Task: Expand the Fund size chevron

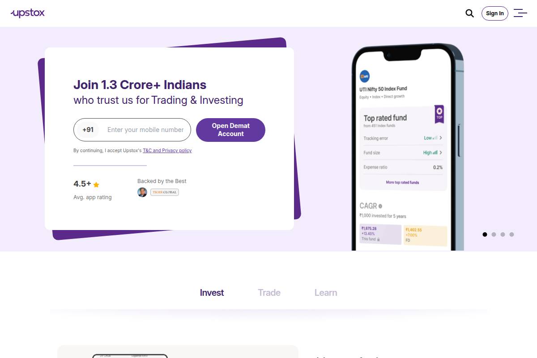Action: (441, 153)
